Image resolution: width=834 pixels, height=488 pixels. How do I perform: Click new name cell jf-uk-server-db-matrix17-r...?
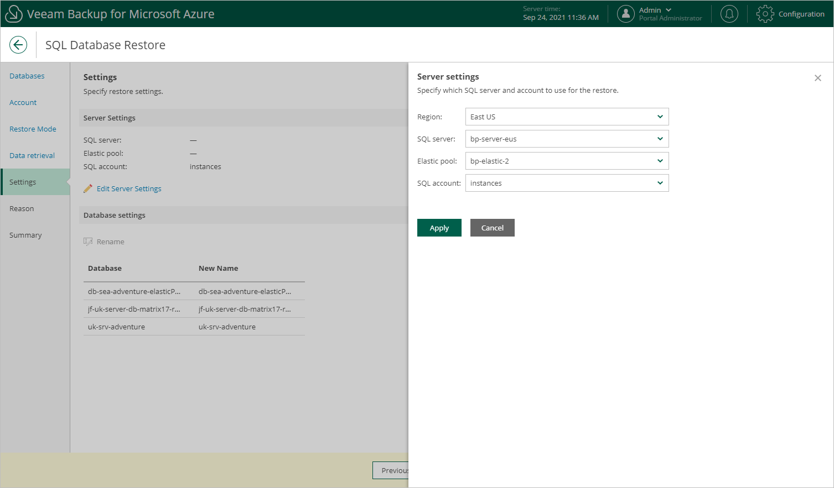tap(245, 309)
